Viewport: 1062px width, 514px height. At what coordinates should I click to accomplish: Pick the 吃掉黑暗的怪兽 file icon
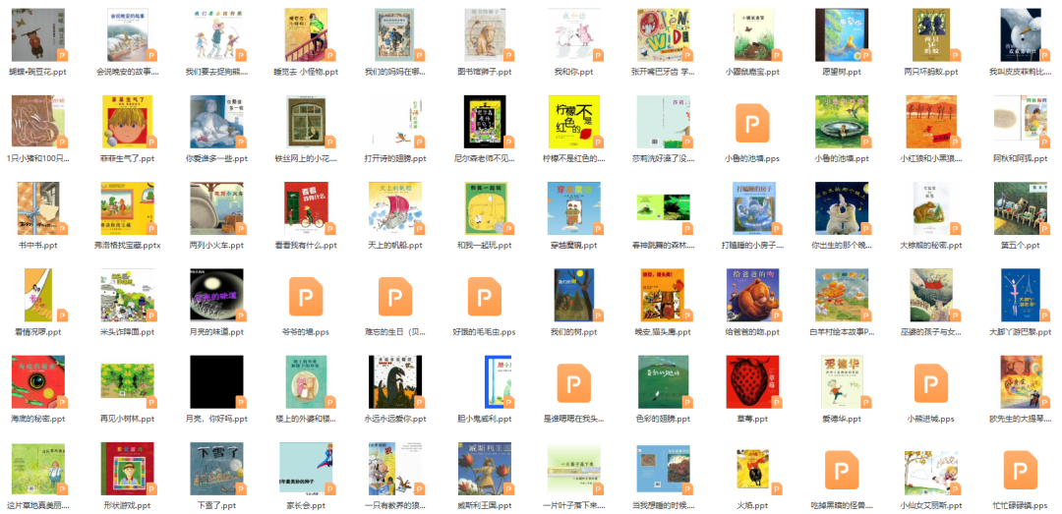841,470
